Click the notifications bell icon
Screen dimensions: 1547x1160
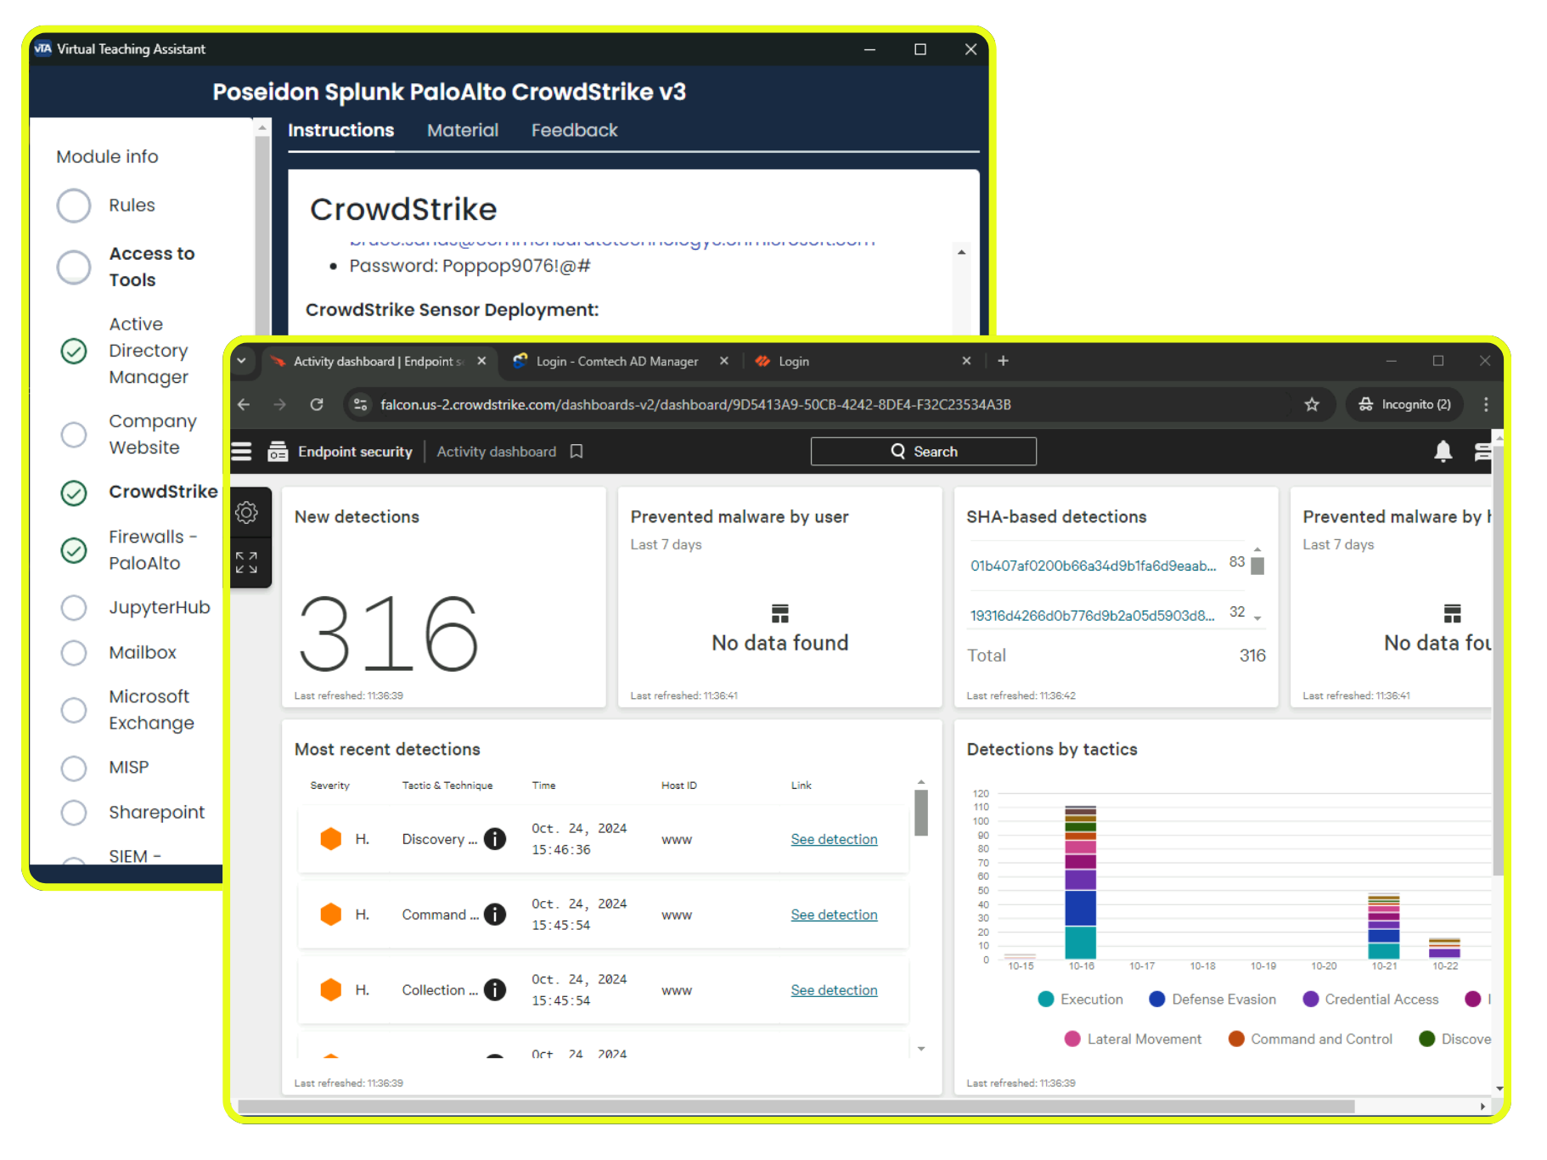[1443, 452]
